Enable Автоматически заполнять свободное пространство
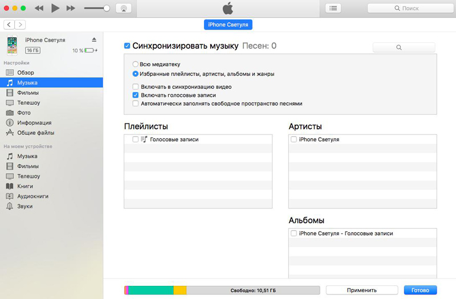 [x=136, y=104]
